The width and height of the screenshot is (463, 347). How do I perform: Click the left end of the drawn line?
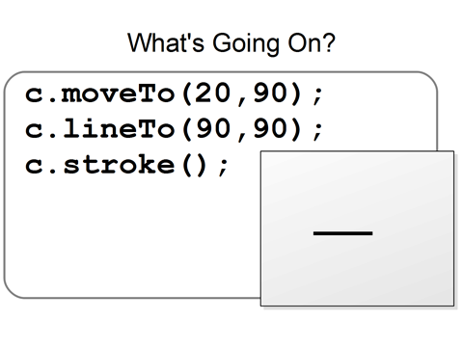click(x=315, y=233)
